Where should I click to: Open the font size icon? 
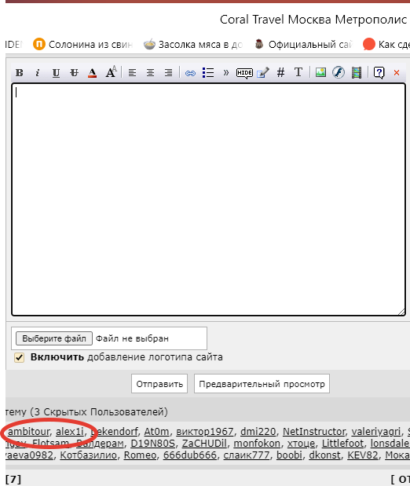point(111,72)
